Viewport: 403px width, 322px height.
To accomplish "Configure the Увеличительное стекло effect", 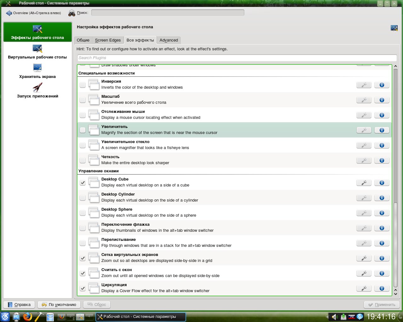I will click(364, 145).
